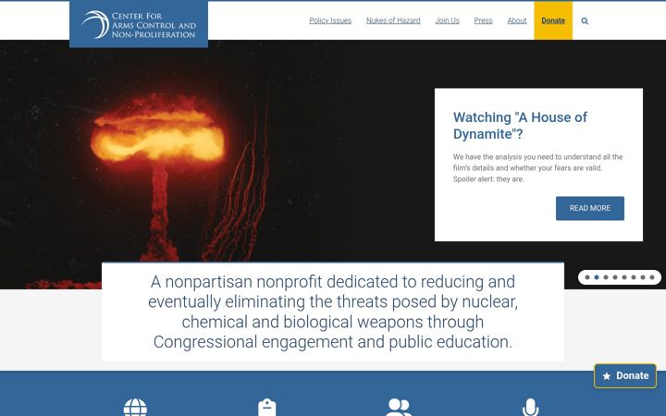Open the 'Watching "A House of Dynamite"?' headline
Viewport: 666px width, 416px height.
point(520,125)
